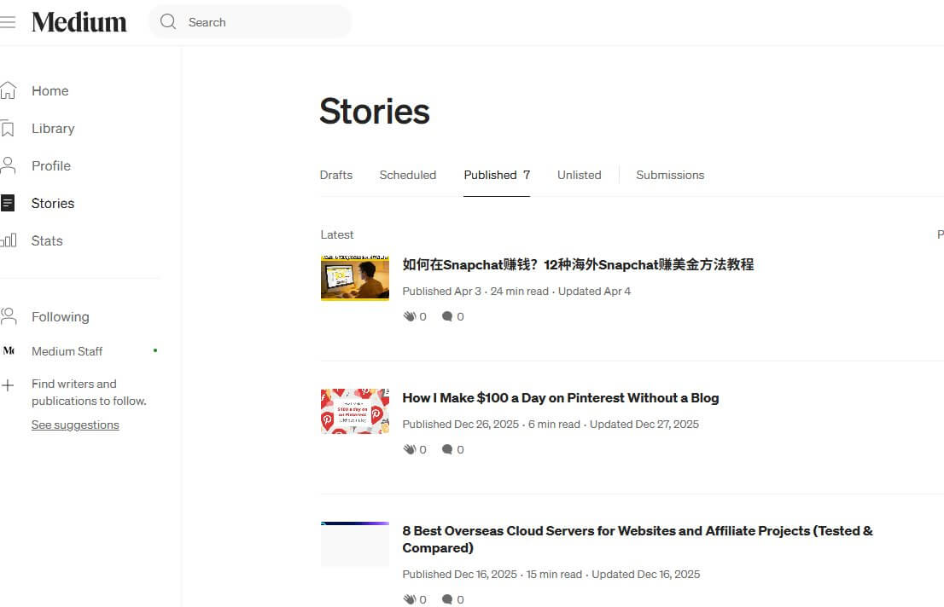The height and width of the screenshot is (607, 944).
Task: Click the comment icon on Snapchat story
Action: [x=446, y=316]
